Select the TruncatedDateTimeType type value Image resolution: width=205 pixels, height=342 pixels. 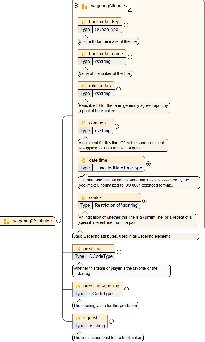click(x=118, y=168)
